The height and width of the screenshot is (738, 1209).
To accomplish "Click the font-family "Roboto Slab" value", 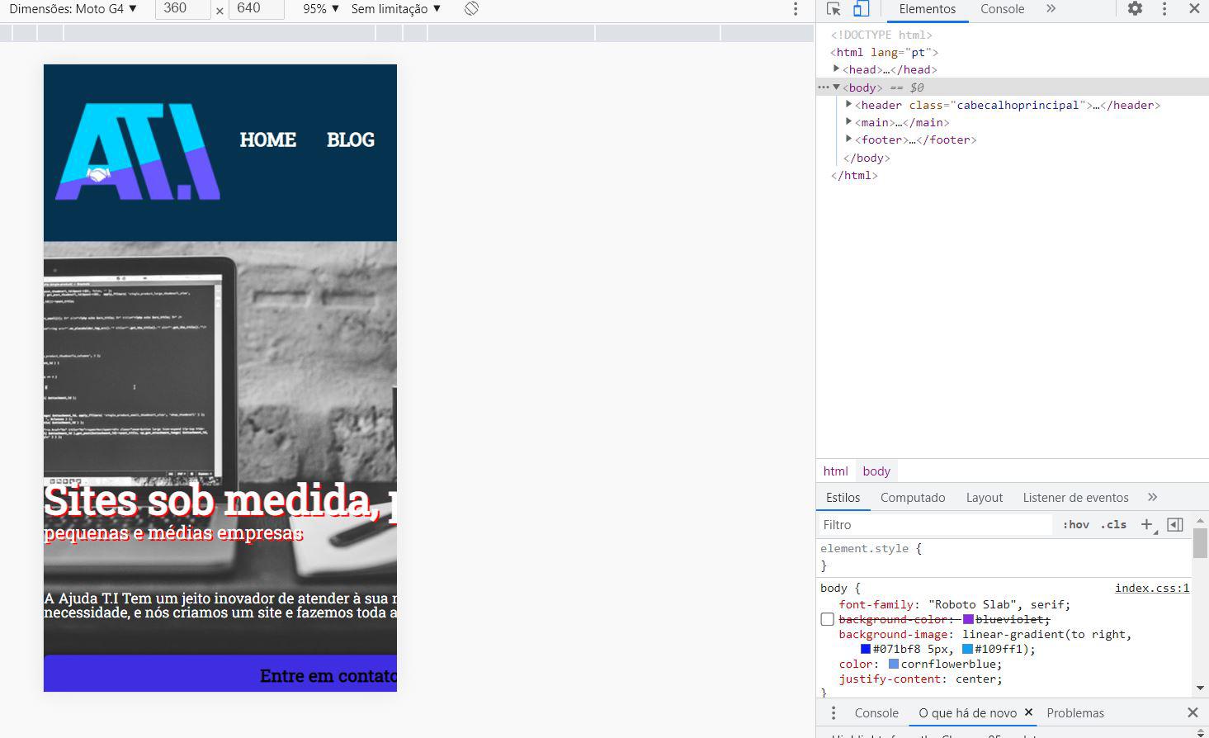I will pos(999,604).
